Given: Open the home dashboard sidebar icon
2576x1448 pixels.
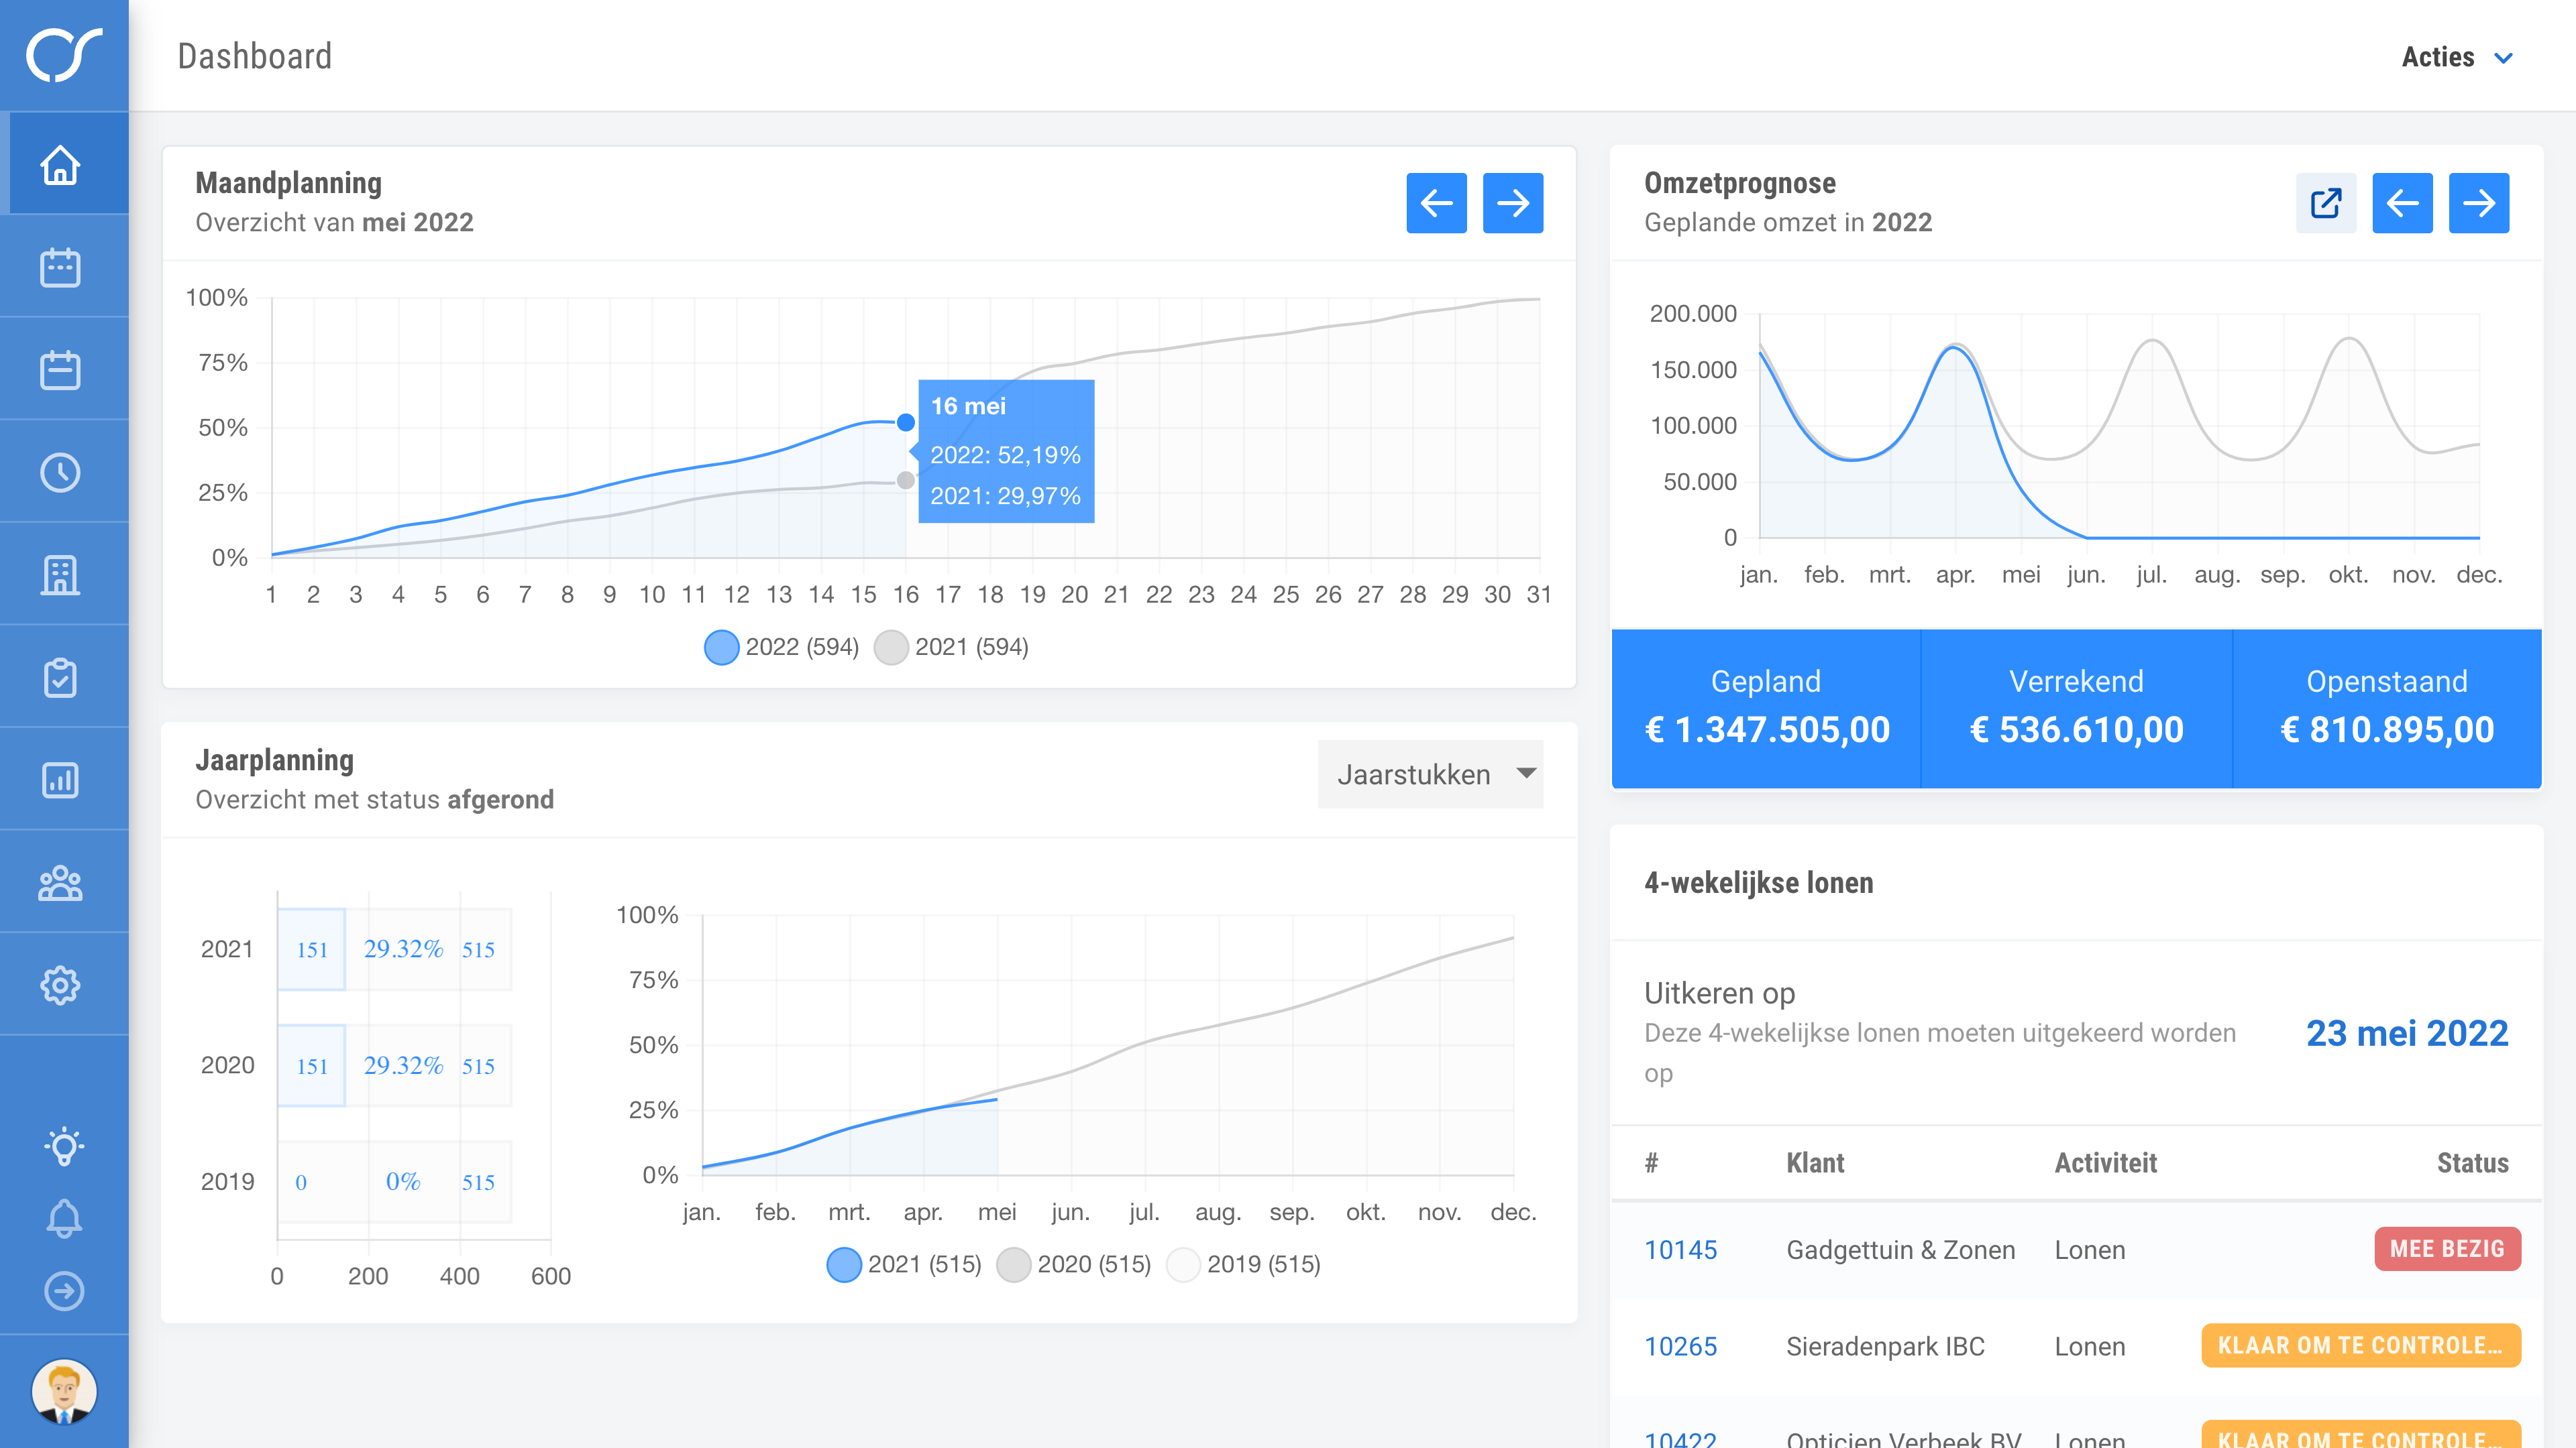Looking at the screenshot, I should pos(61,165).
